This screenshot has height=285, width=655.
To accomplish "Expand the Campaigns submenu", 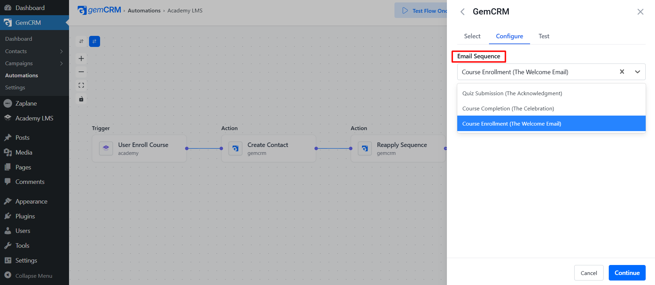I will pos(35,63).
